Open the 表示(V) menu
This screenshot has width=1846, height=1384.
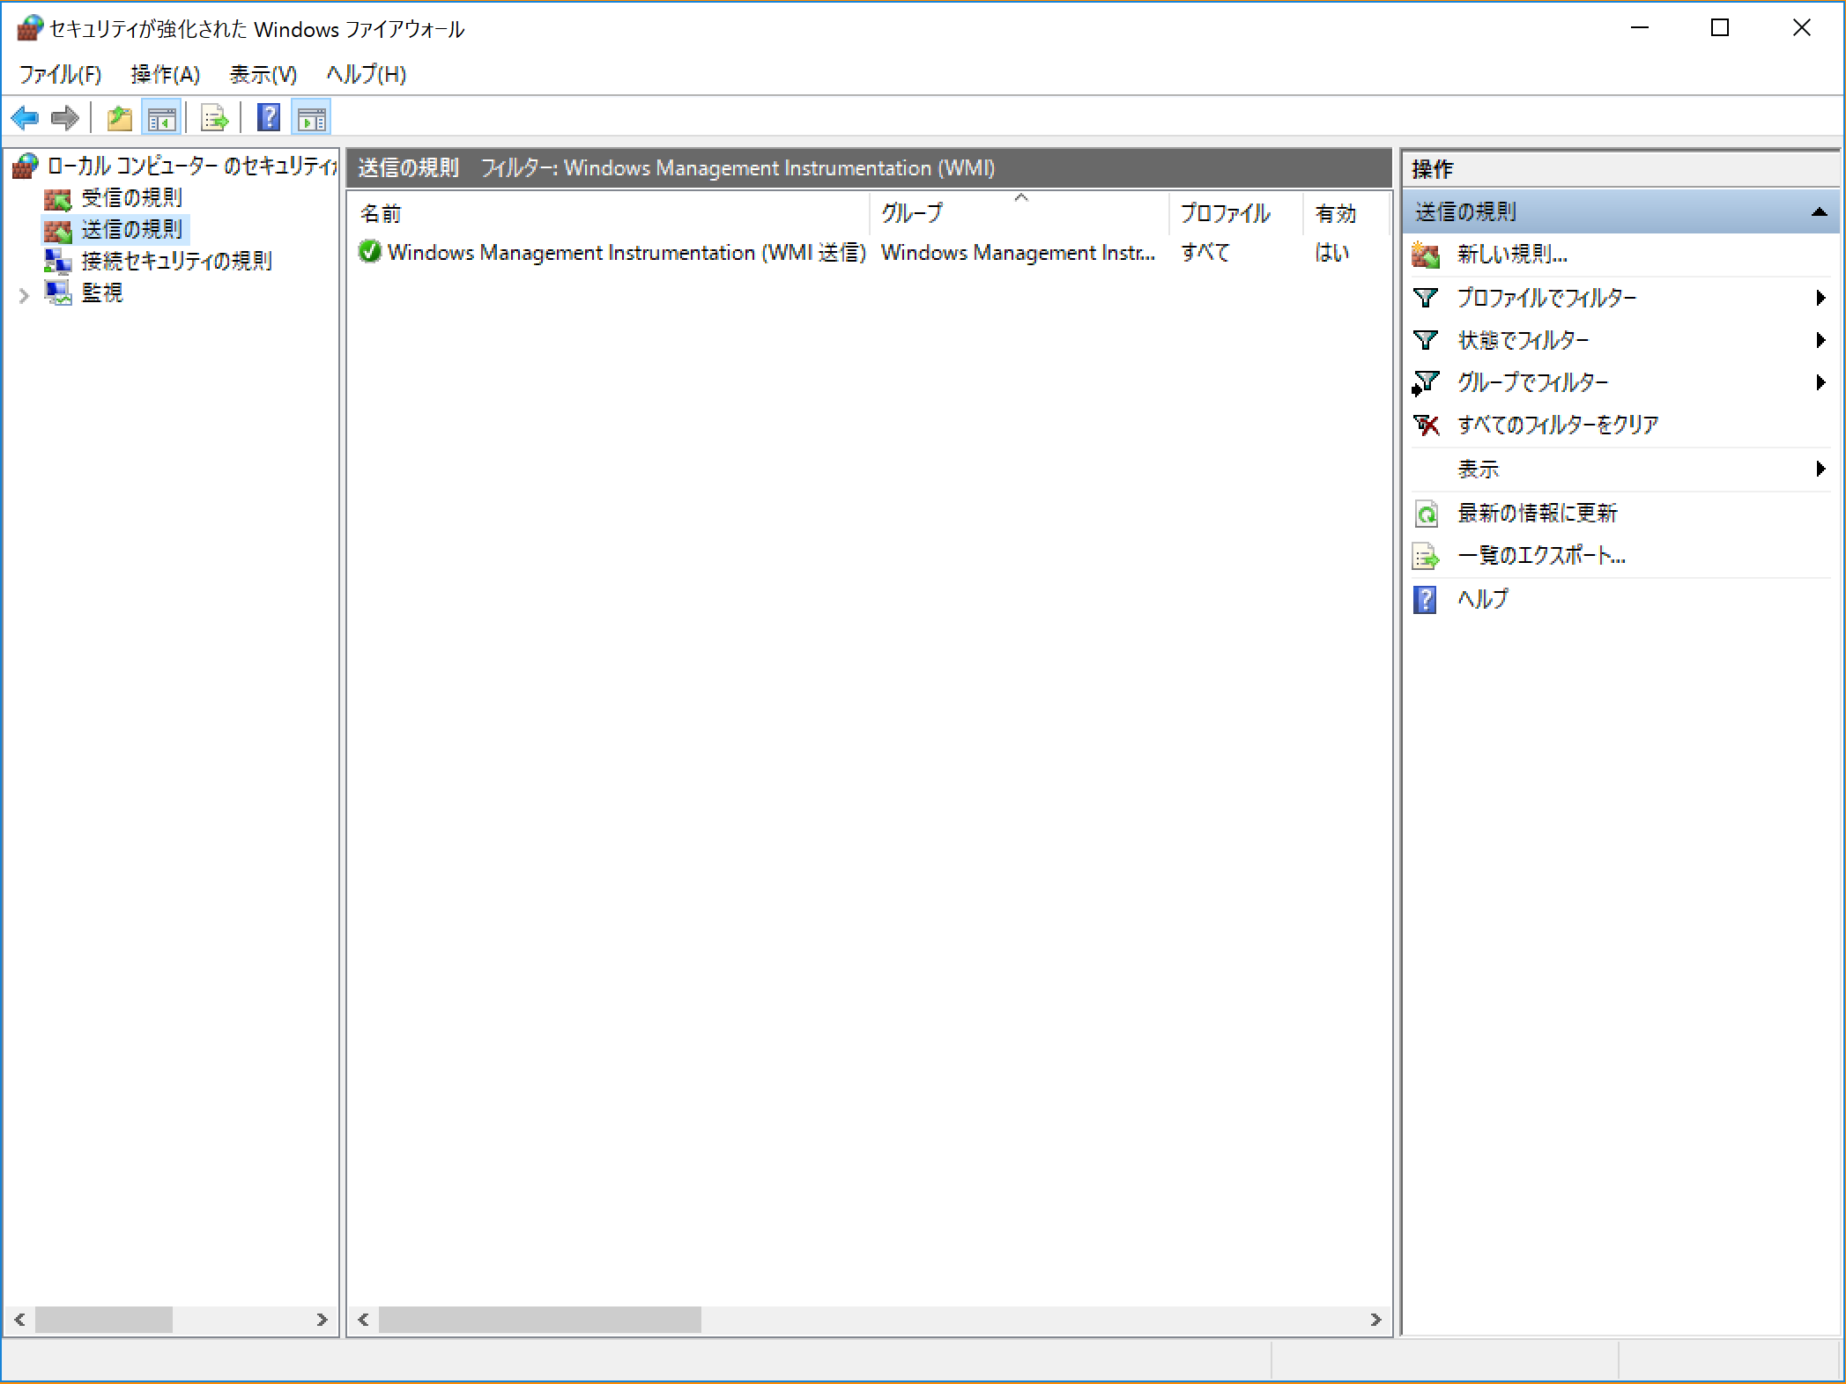point(263,74)
